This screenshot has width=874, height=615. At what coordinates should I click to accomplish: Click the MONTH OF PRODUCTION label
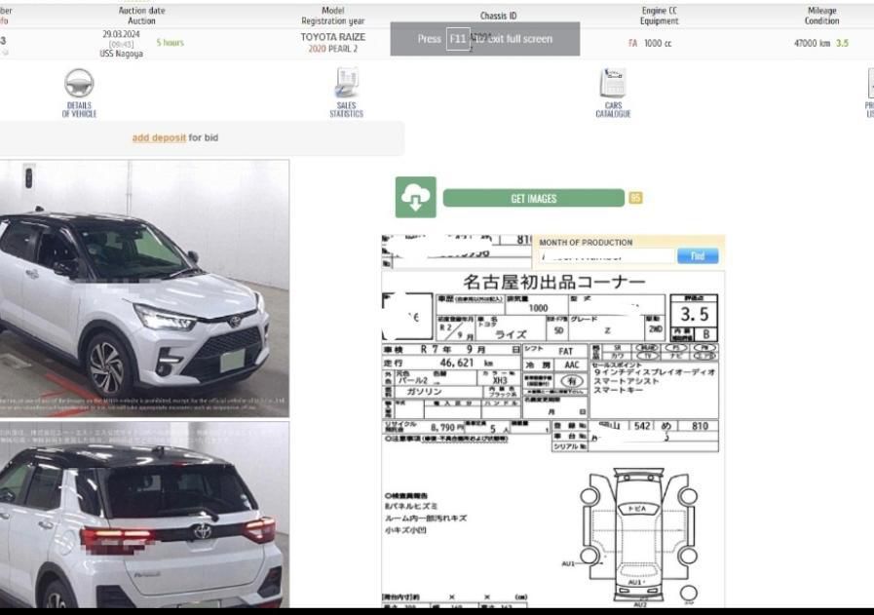click(586, 243)
